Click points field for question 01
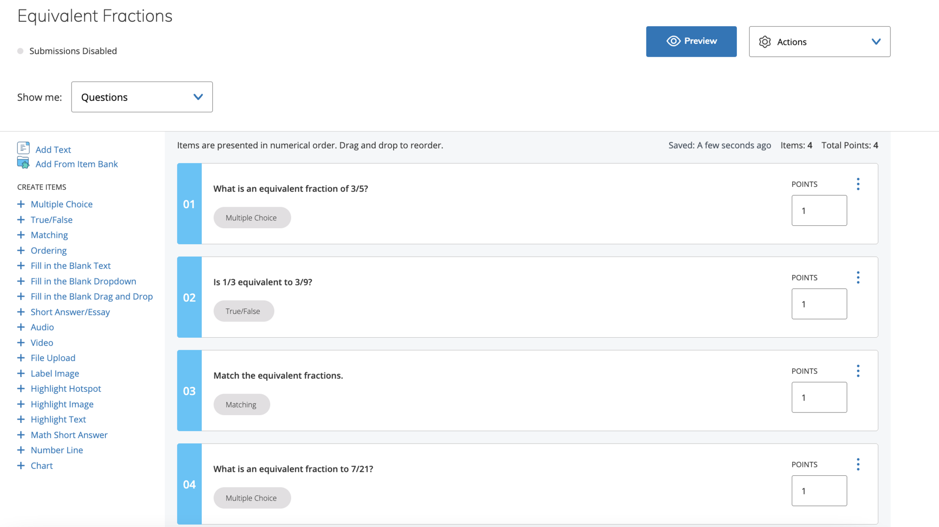The image size is (939, 527). pyautogui.click(x=819, y=211)
